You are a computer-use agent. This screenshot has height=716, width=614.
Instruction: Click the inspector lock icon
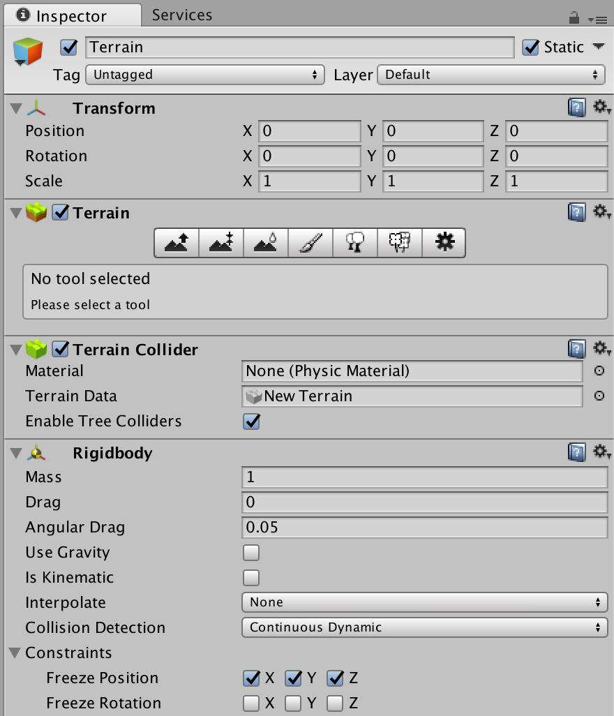(574, 17)
